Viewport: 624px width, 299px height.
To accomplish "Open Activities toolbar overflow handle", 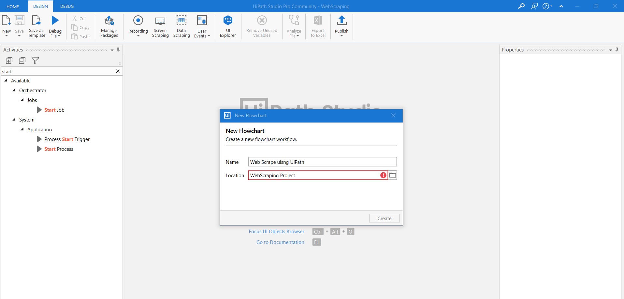I will [x=120, y=64].
